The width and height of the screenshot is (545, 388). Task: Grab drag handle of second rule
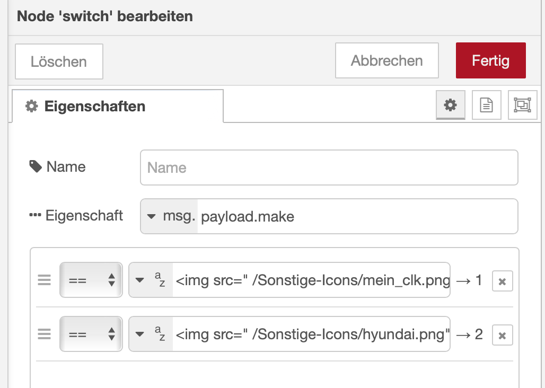pyautogui.click(x=45, y=334)
